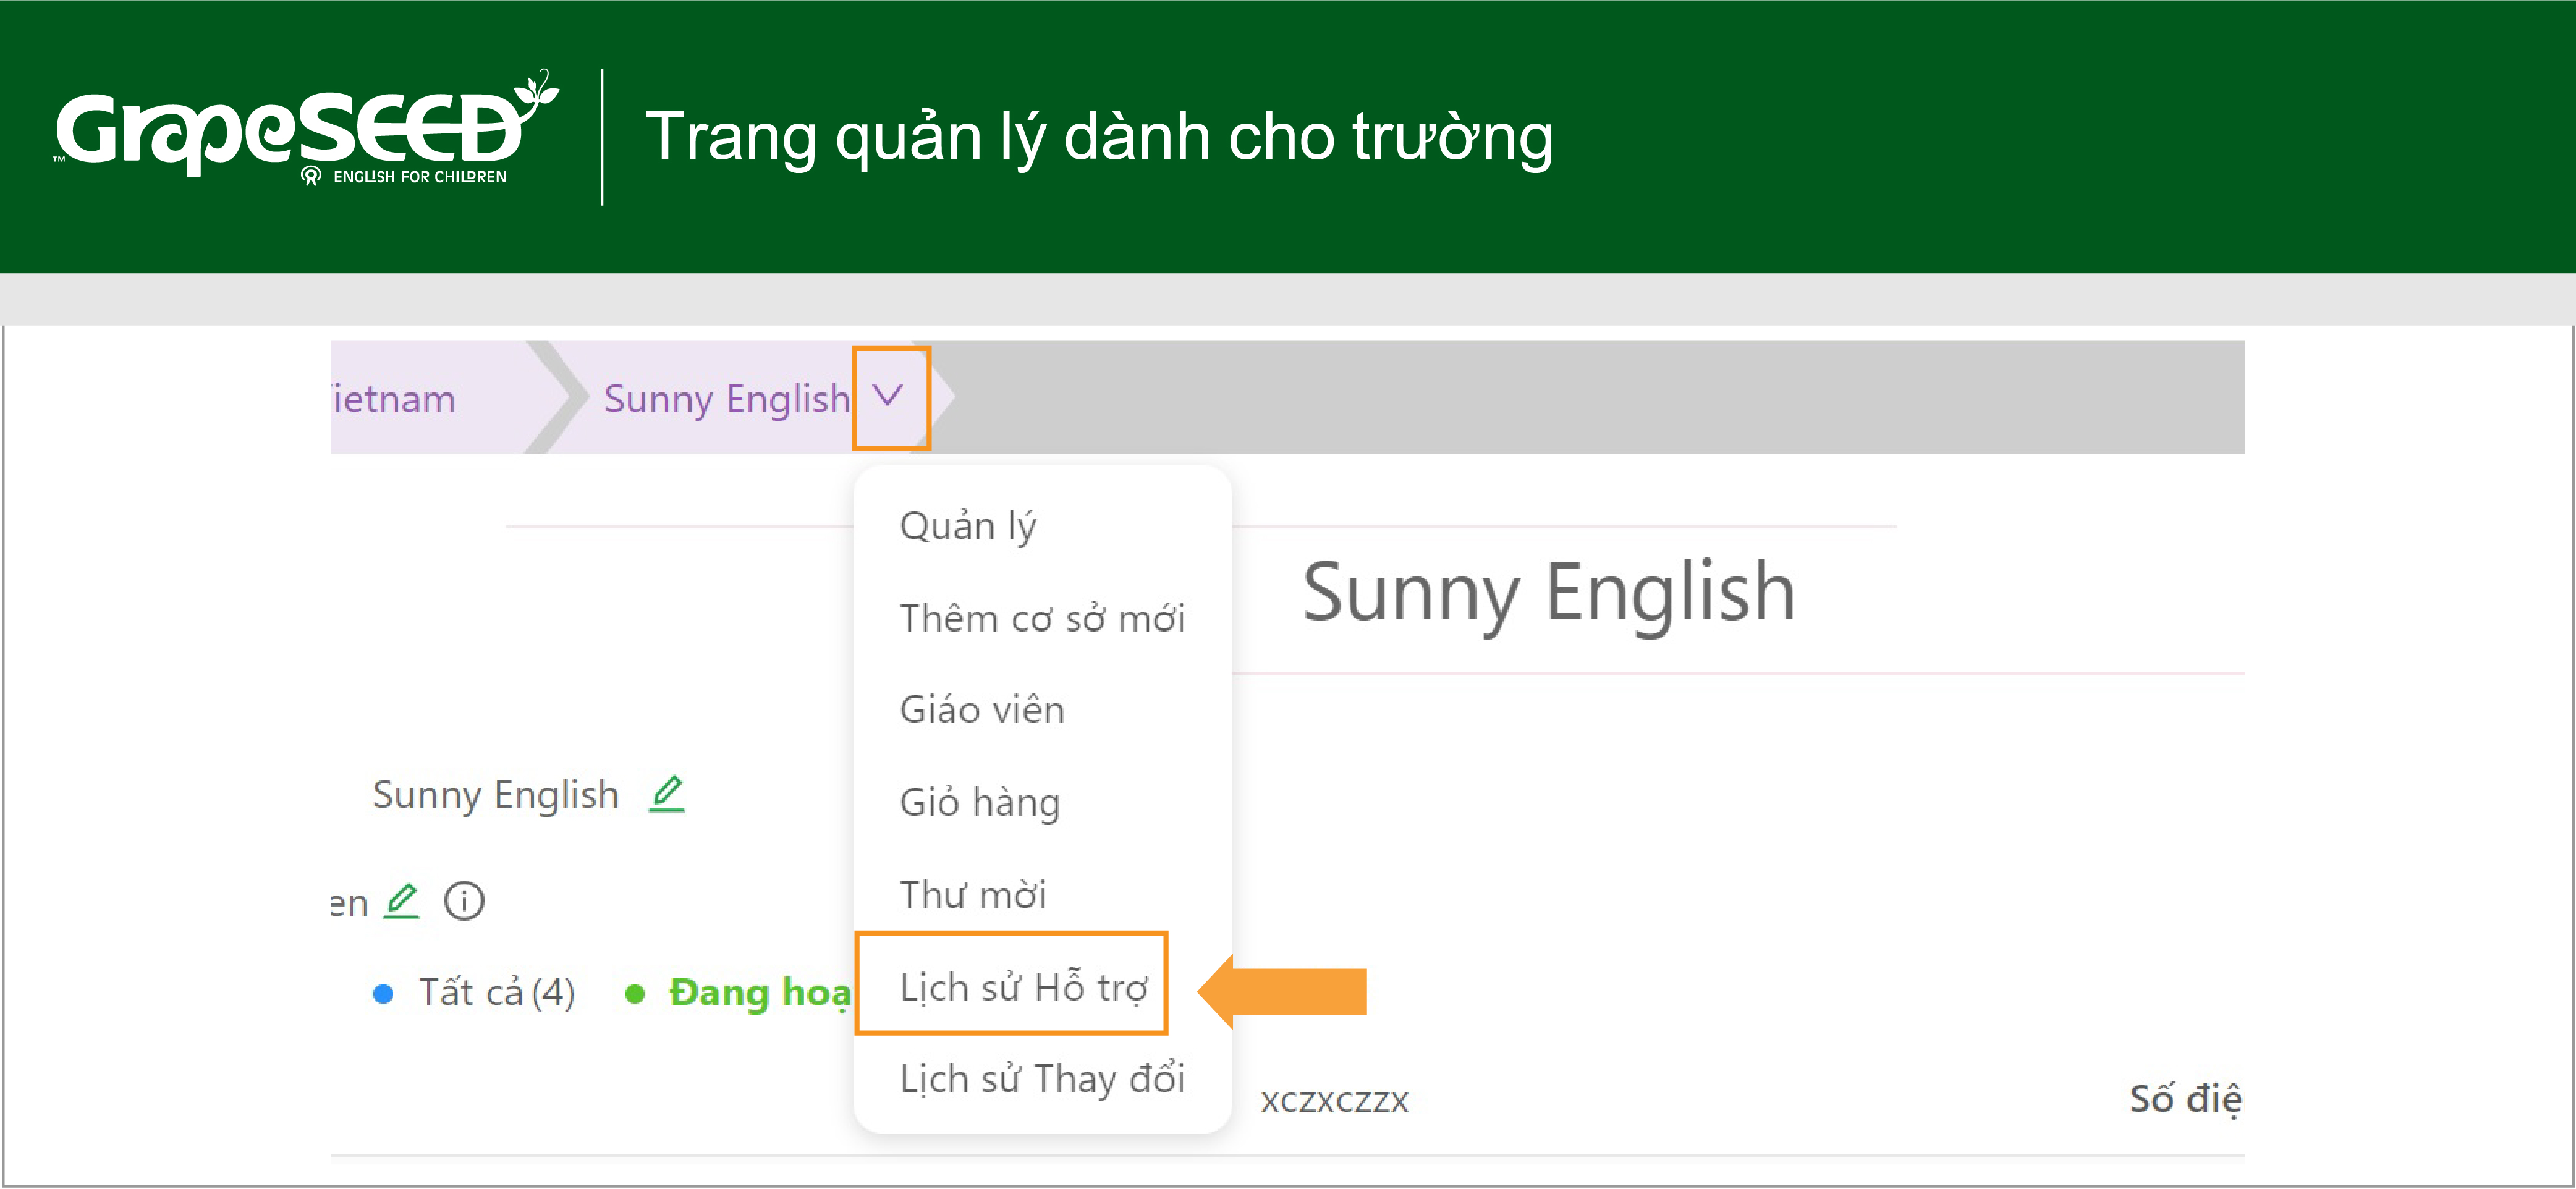2576x1189 pixels.
Task: Click the Số điện column label
Action: [x=2185, y=1099]
